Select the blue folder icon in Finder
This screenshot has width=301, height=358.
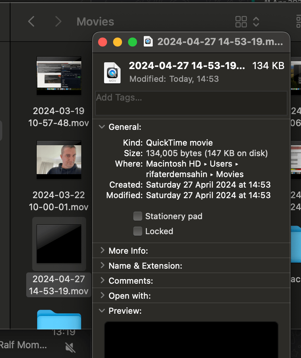click(59, 319)
